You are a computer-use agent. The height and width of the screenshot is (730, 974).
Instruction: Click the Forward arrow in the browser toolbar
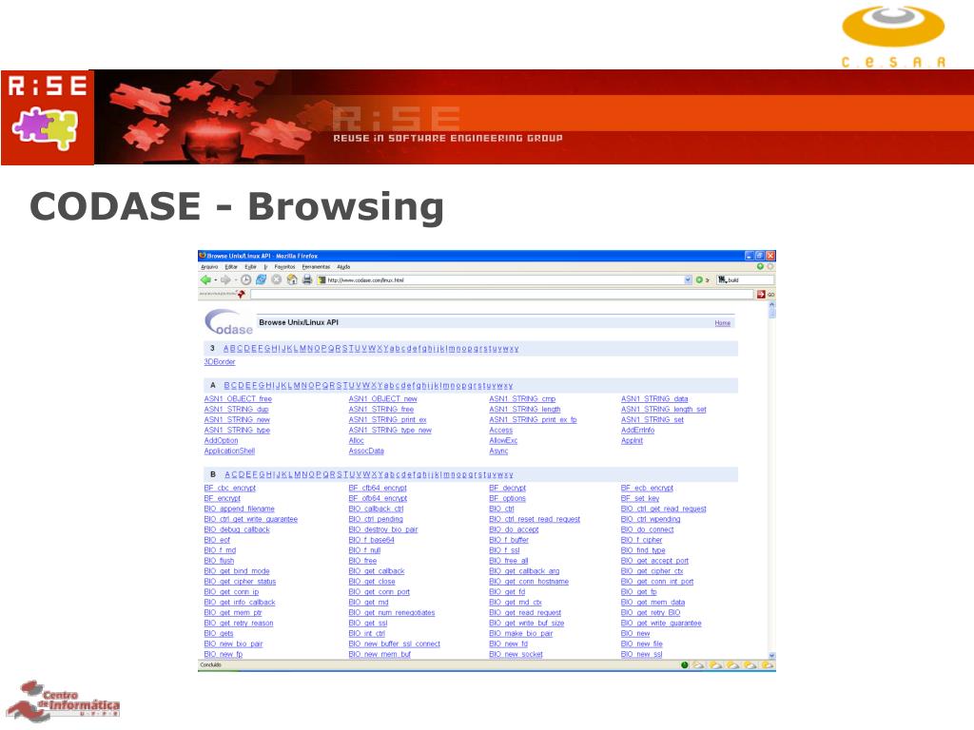coord(225,280)
